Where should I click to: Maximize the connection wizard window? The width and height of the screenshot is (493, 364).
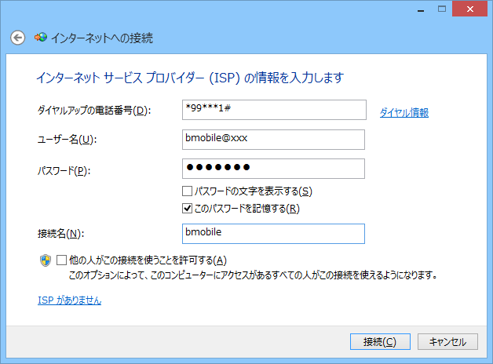click(443, 8)
